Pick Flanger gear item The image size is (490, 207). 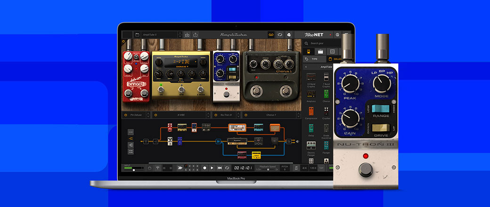point(326,147)
